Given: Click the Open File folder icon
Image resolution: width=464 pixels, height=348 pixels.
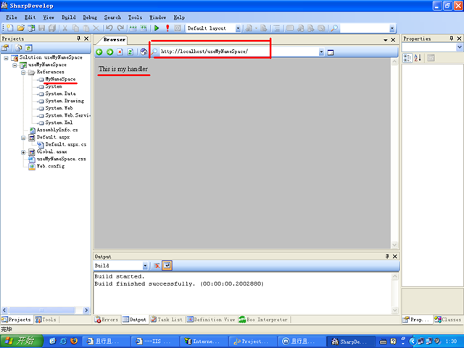Looking at the screenshot, I should coord(20,28).
